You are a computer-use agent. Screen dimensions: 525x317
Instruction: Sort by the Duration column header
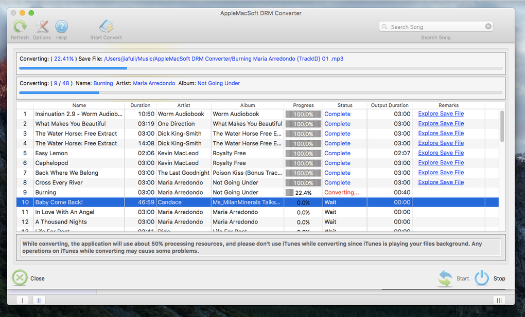(x=141, y=105)
